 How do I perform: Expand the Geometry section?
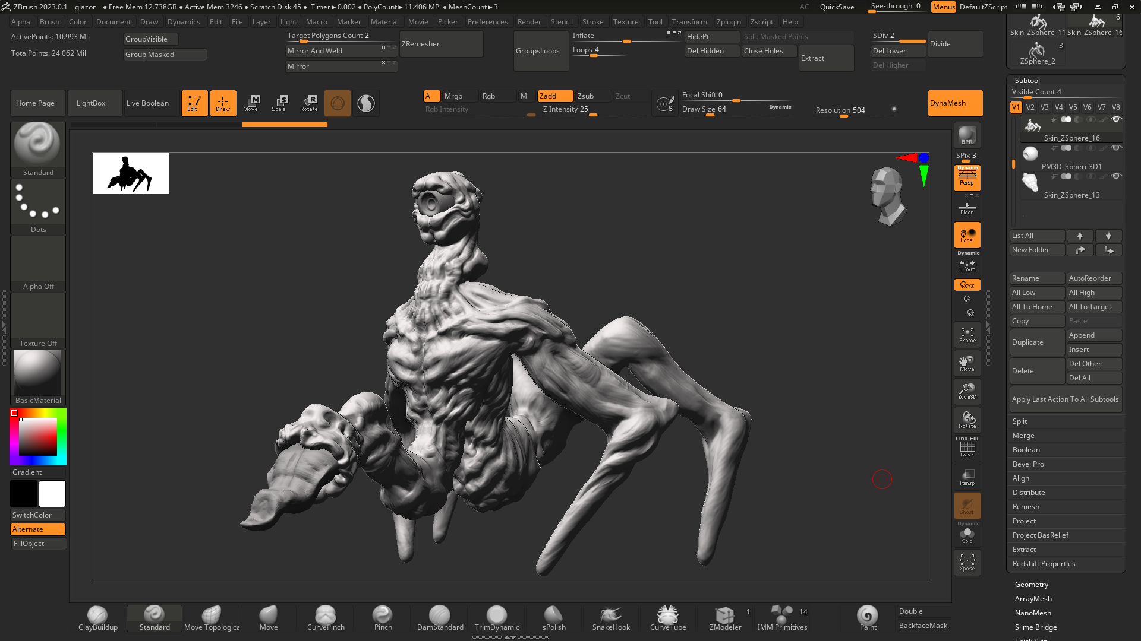[1032, 585]
